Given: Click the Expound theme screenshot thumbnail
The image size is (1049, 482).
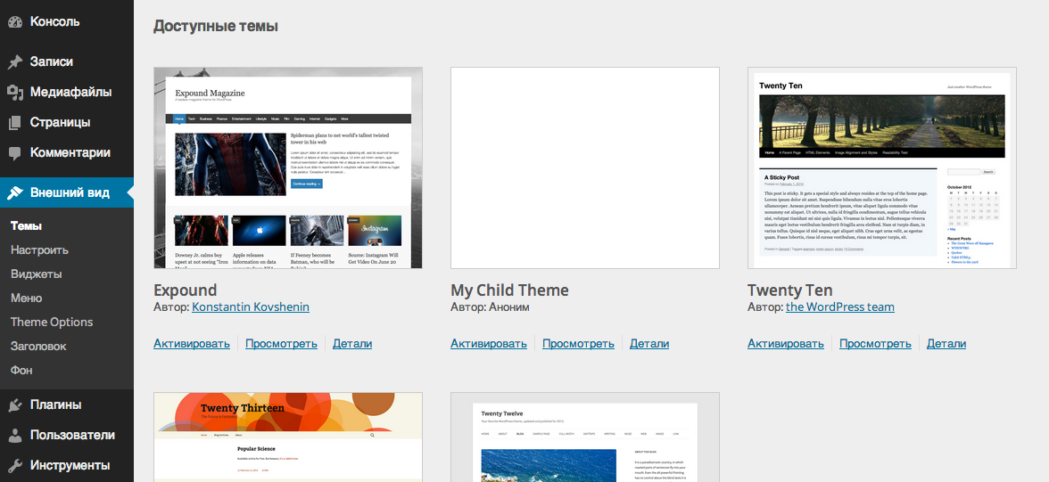Looking at the screenshot, I should (x=288, y=167).
